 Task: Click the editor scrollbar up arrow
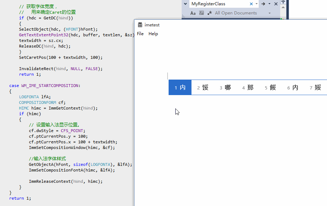pyautogui.click(x=283, y=7)
